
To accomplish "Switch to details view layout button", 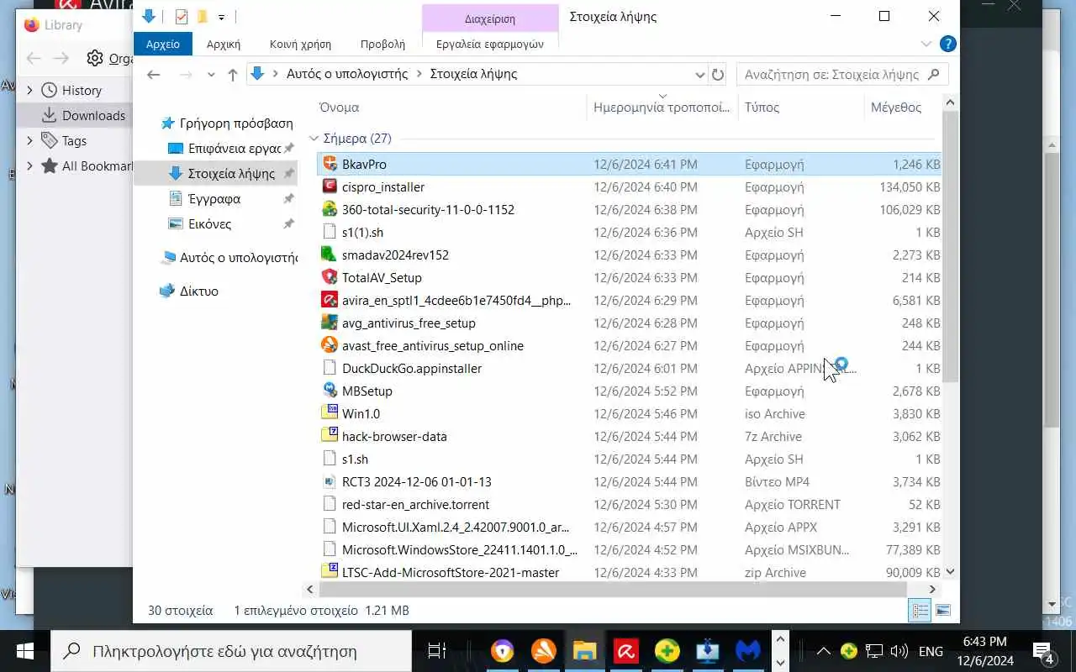I will coord(920,611).
